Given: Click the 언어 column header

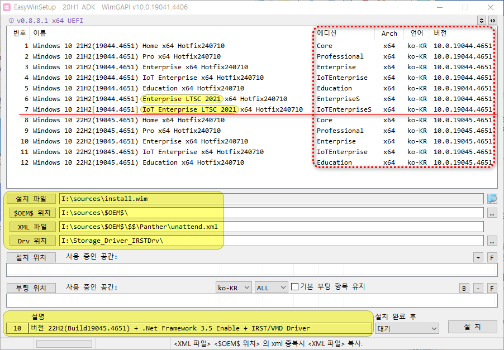Looking at the screenshot, I should [x=417, y=33].
